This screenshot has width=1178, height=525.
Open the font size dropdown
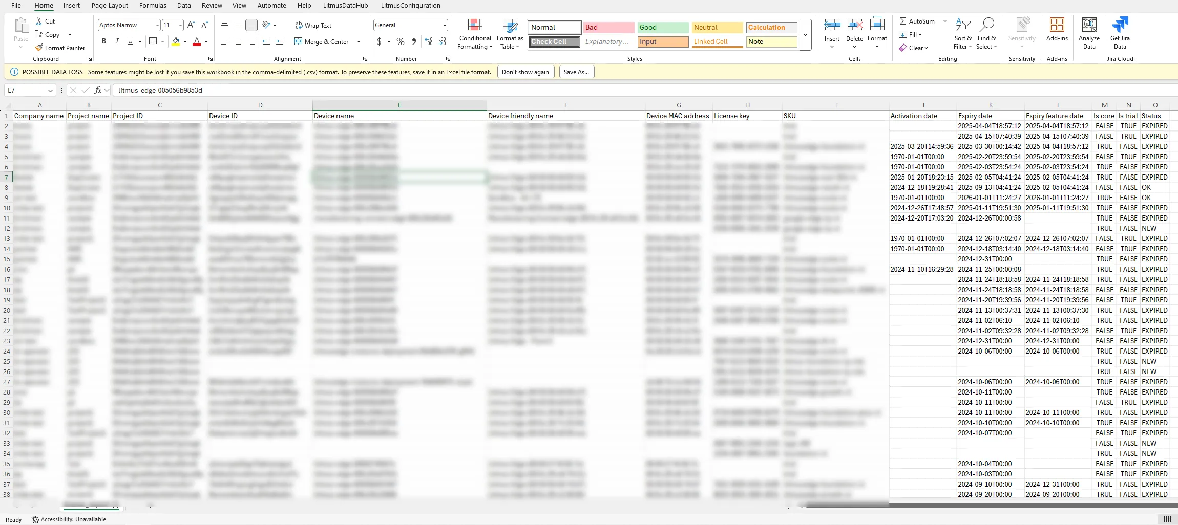(x=180, y=25)
